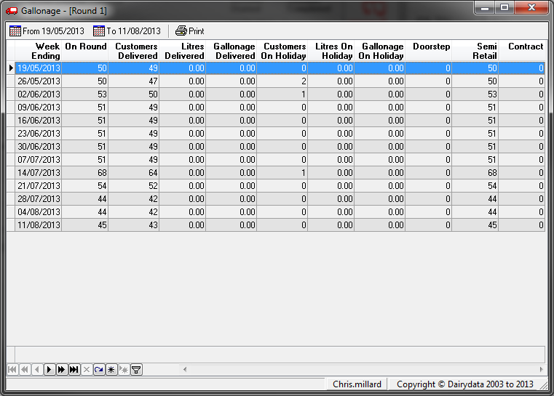Click Customers Delivered 43 in 11/08/2013 row
554x396 pixels.
click(134, 225)
